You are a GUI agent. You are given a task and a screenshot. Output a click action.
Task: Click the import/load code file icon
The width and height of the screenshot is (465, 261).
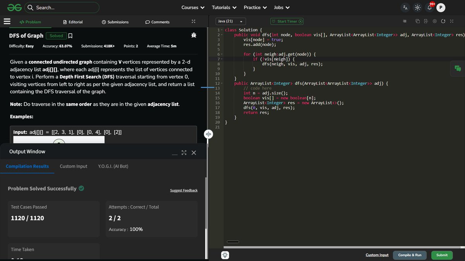426,21
